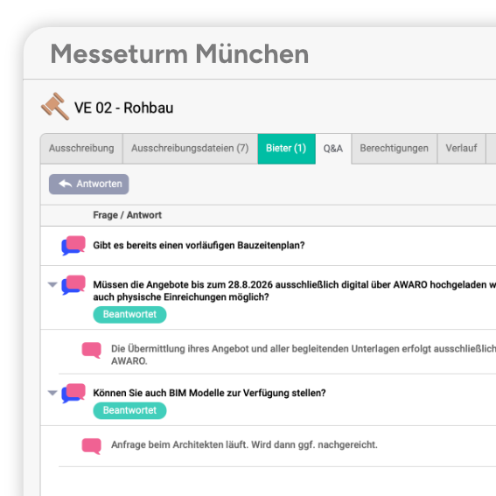Switch to Ausschreibungsdateien (7) tab
The width and height of the screenshot is (496, 496).
190,149
